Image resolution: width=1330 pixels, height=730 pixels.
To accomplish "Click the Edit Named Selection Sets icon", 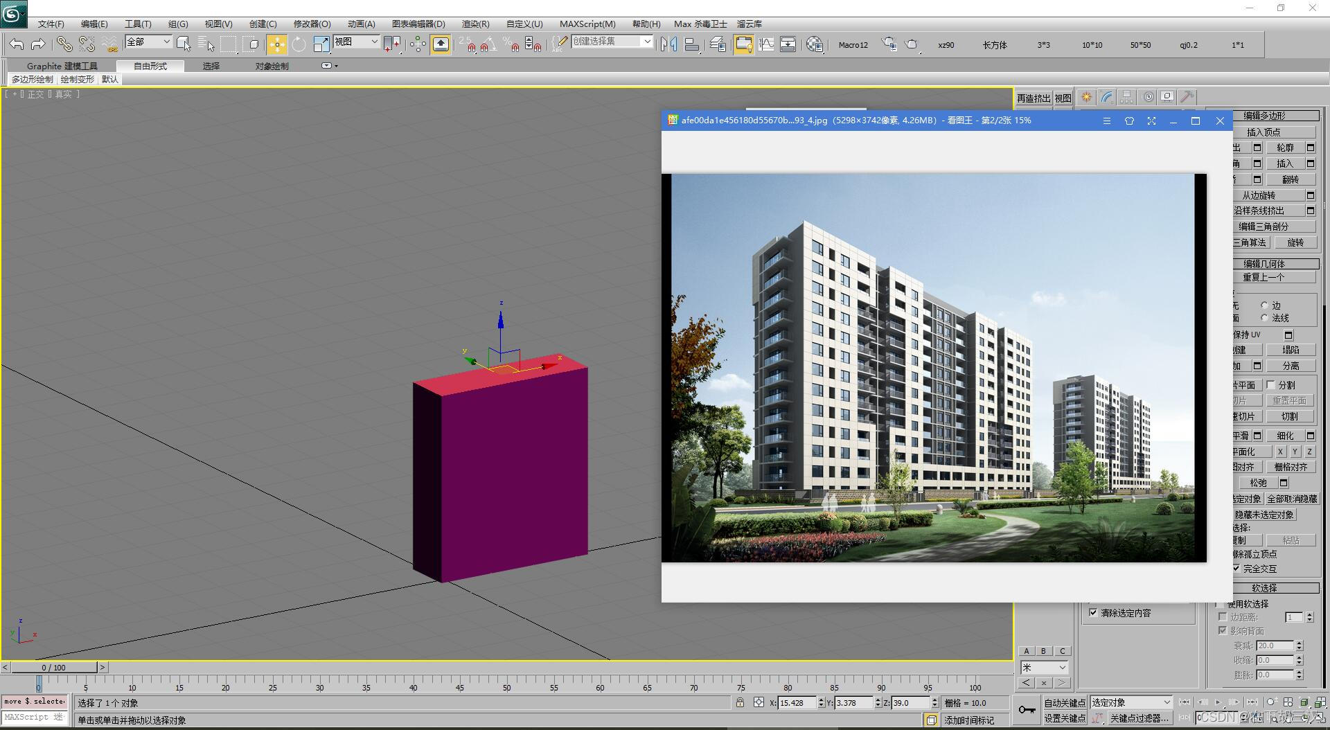I will [x=559, y=44].
